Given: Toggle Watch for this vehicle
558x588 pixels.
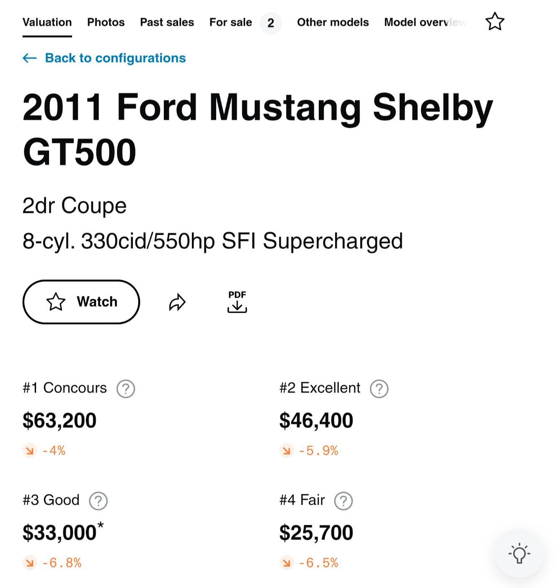Looking at the screenshot, I should pos(81,302).
